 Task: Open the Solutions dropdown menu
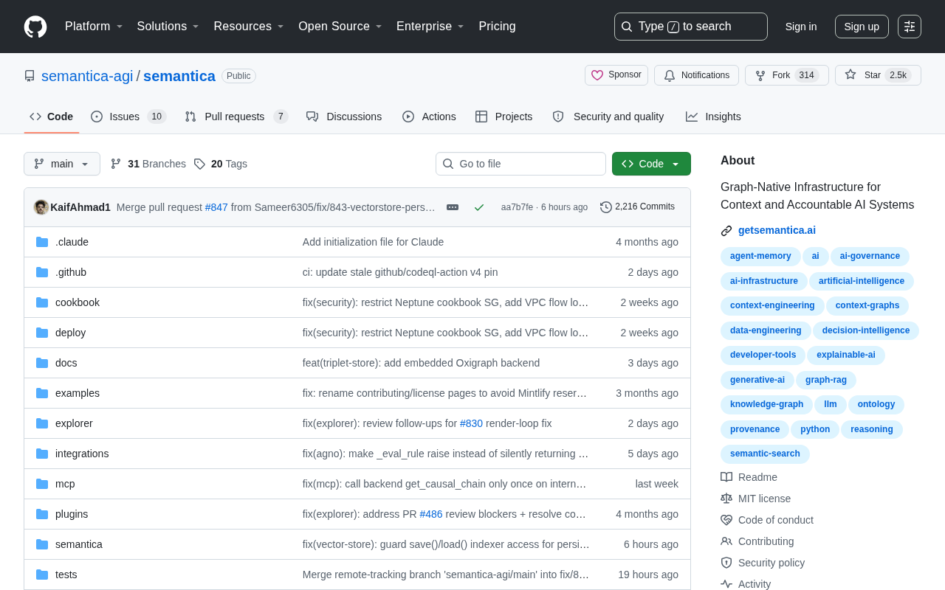click(x=168, y=27)
